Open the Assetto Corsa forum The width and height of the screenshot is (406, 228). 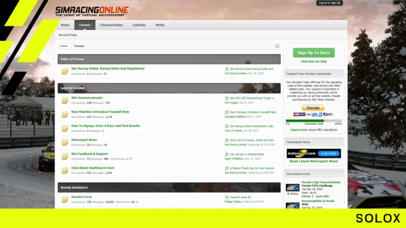(81, 197)
